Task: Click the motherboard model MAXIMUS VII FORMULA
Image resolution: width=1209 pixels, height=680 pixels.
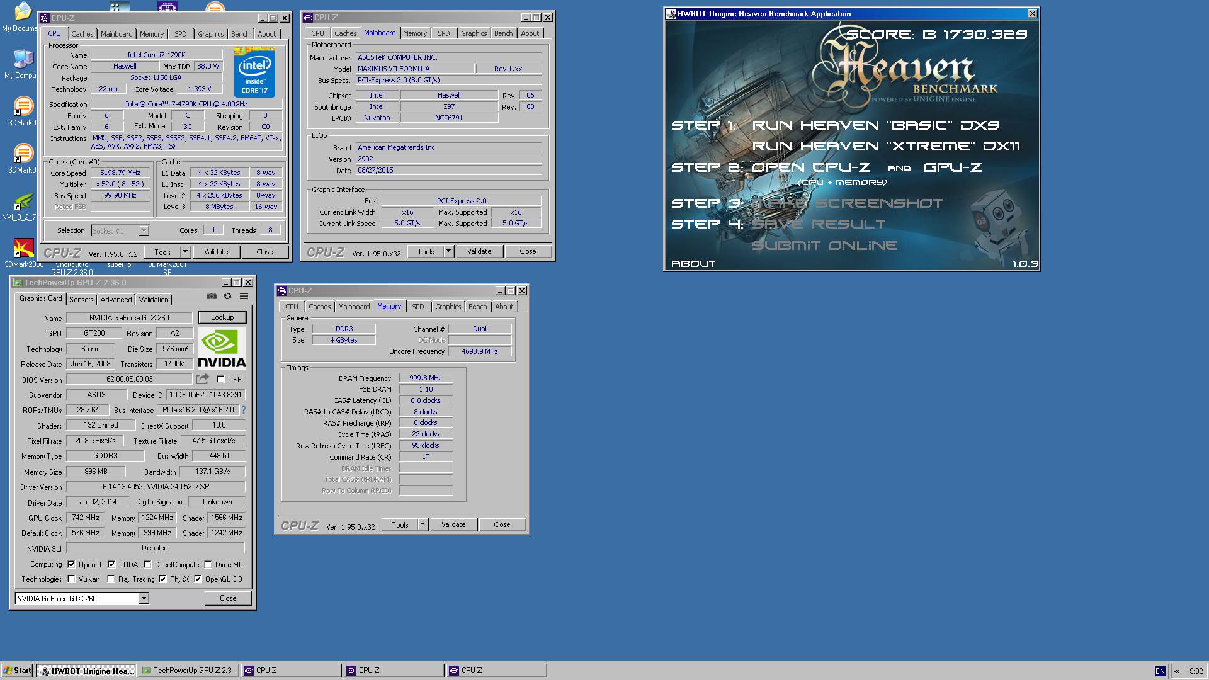Action: click(x=414, y=69)
